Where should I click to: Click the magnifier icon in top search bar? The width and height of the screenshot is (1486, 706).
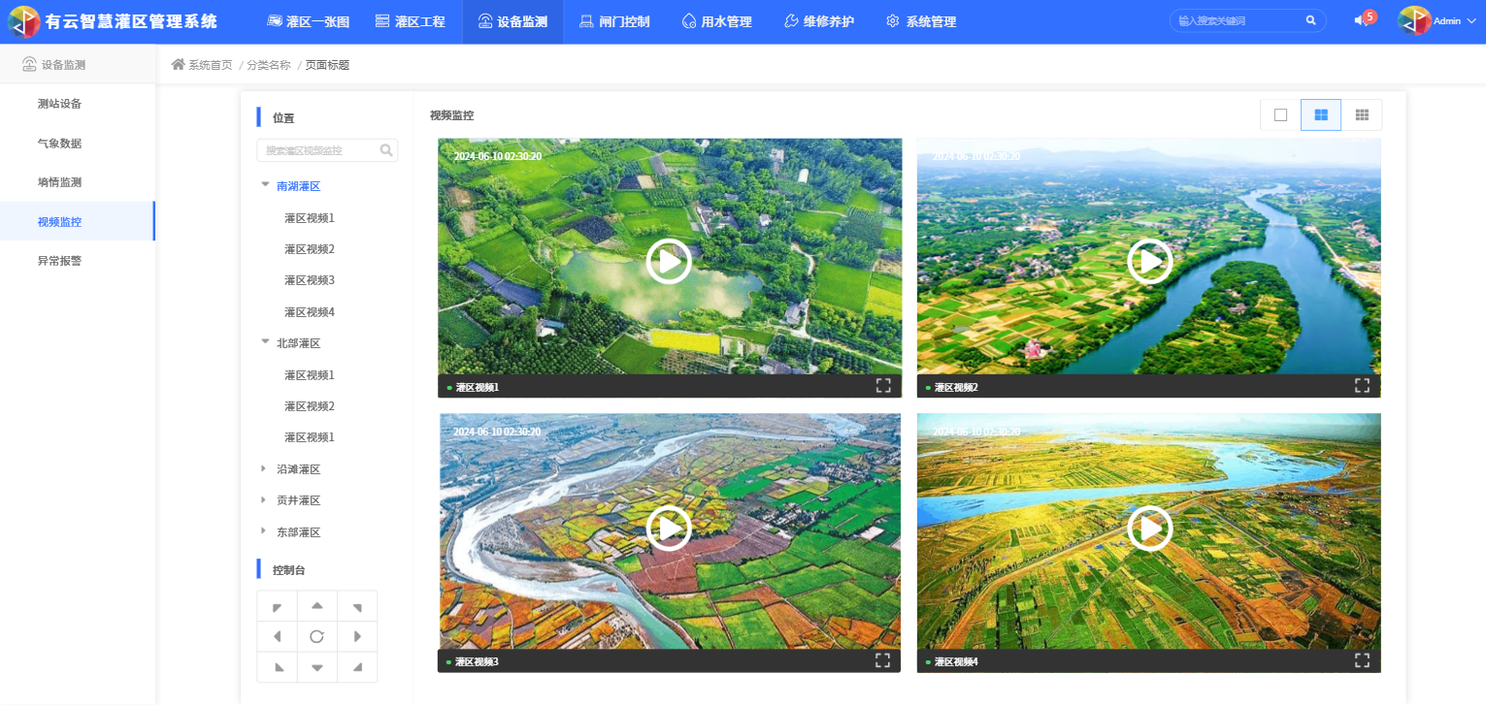pyautogui.click(x=1310, y=20)
